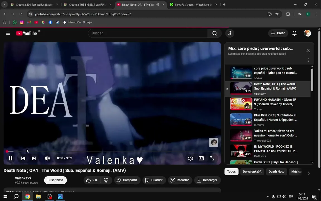Click the channel watermark in the video
This screenshot has width=321, height=201.
(x=213, y=142)
